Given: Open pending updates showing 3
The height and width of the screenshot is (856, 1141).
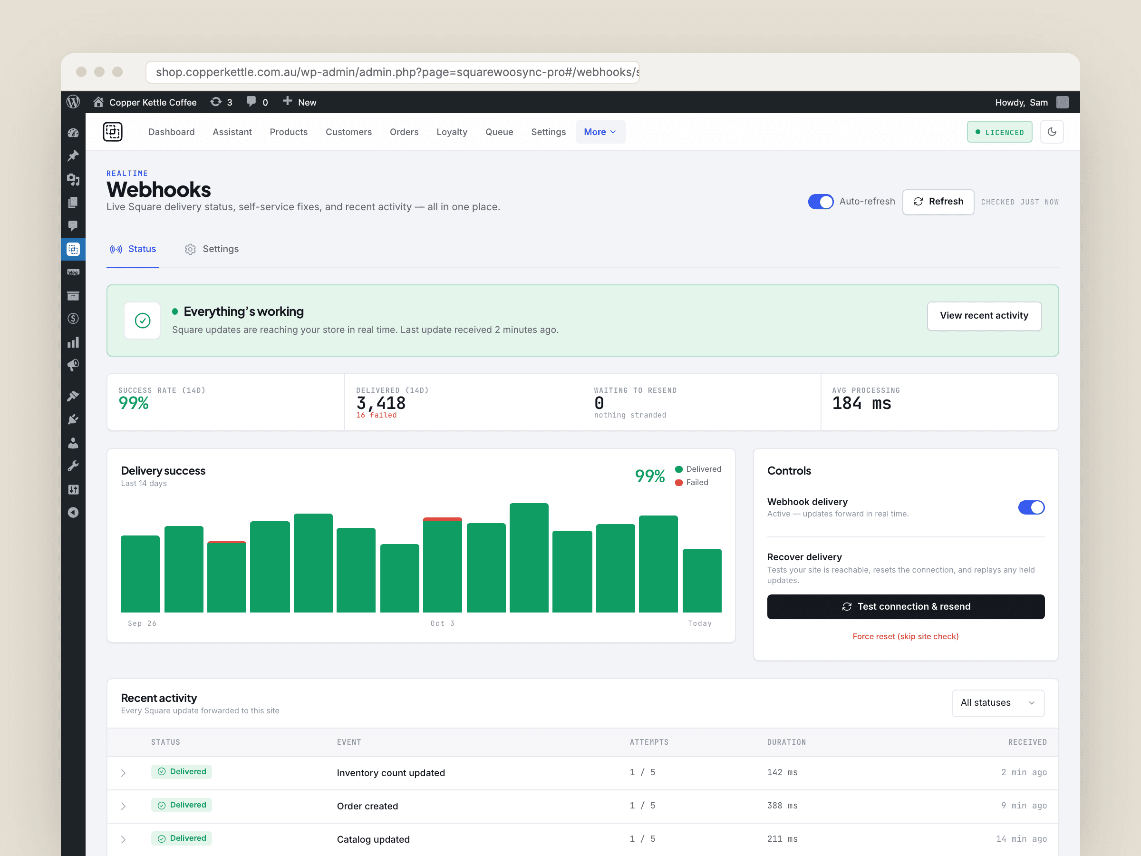Looking at the screenshot, I should pos(221,102).
